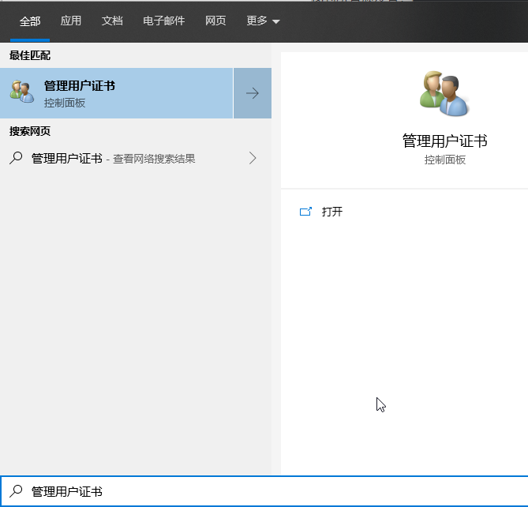Switch to the 网页 tab
The width and height of the screenshot is (528, 507).
point(215,21)
